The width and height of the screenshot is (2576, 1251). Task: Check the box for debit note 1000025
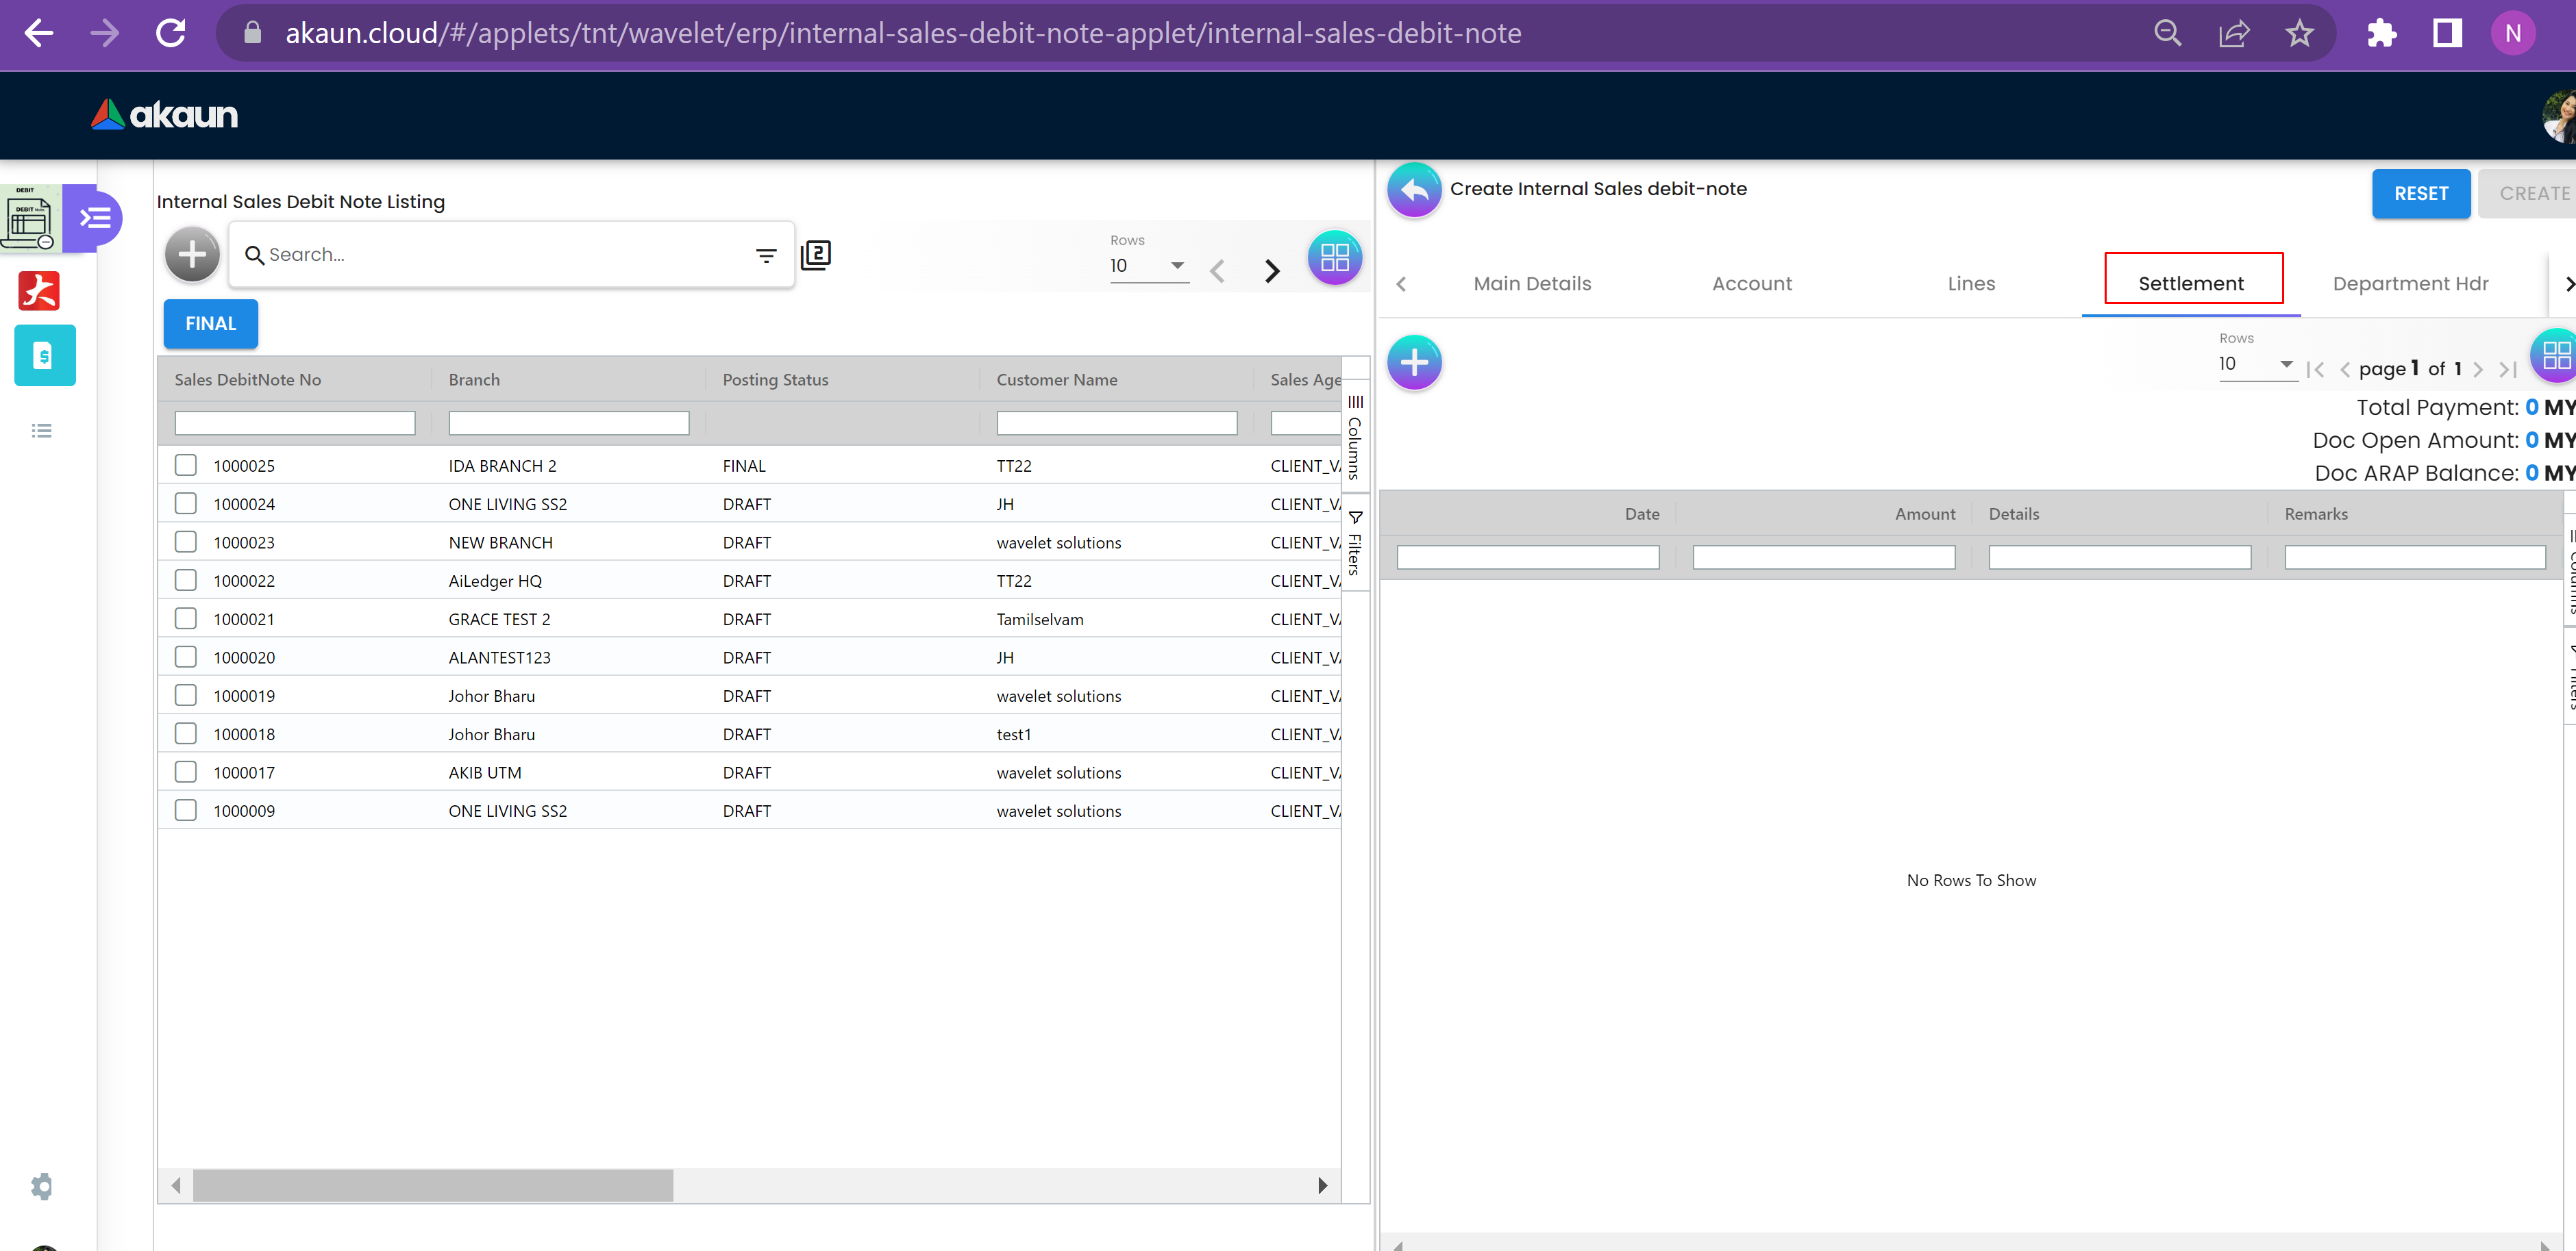point(186,465)
